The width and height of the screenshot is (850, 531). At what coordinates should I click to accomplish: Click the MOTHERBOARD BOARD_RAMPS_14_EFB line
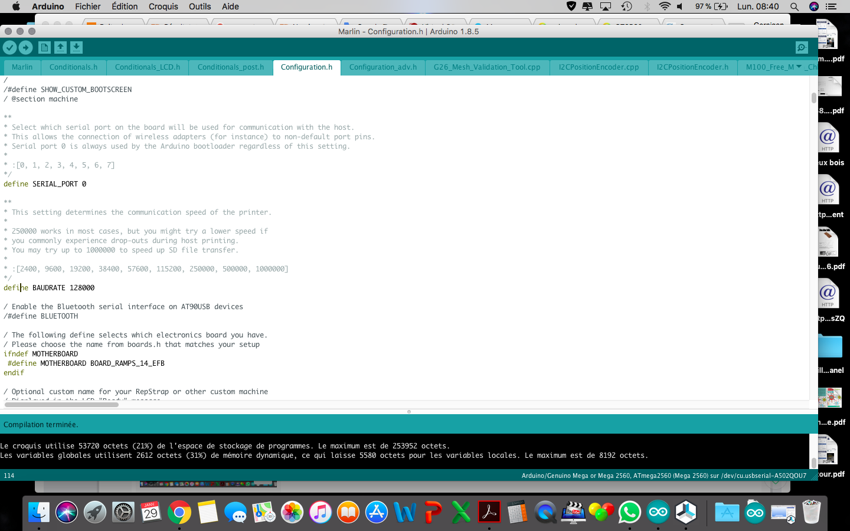86,363
